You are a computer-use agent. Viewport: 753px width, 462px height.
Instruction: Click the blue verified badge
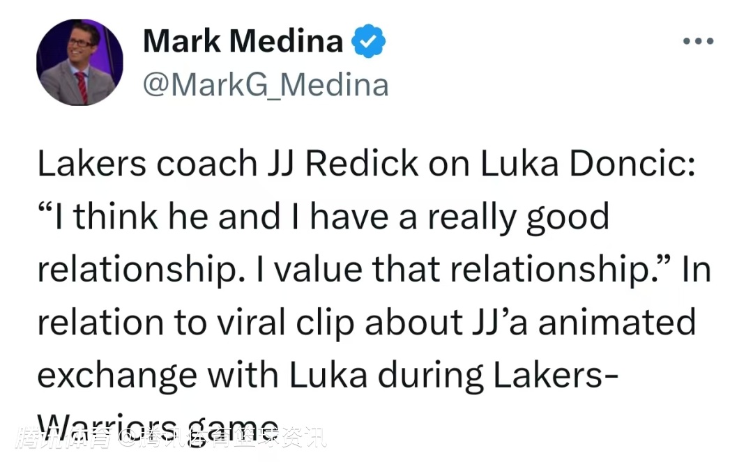[x=367, y=43]
